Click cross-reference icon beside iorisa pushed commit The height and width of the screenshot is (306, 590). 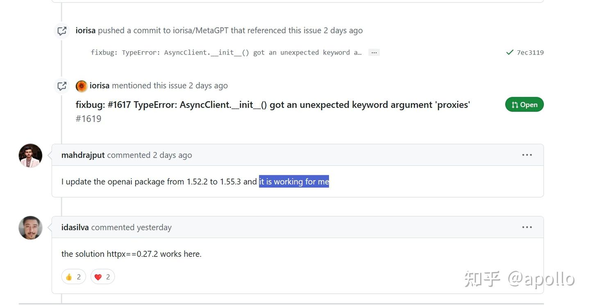(62, 31)
